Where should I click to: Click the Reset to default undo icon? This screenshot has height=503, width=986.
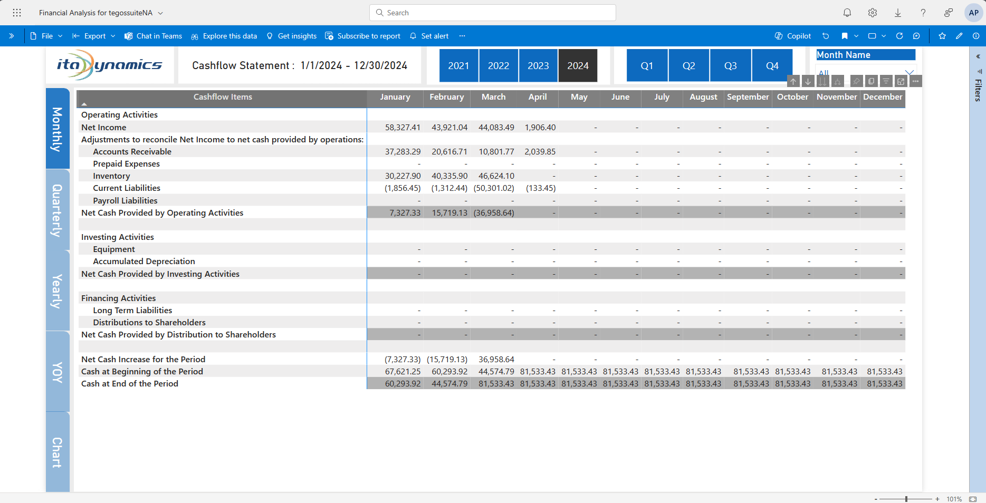pos(826,36)
